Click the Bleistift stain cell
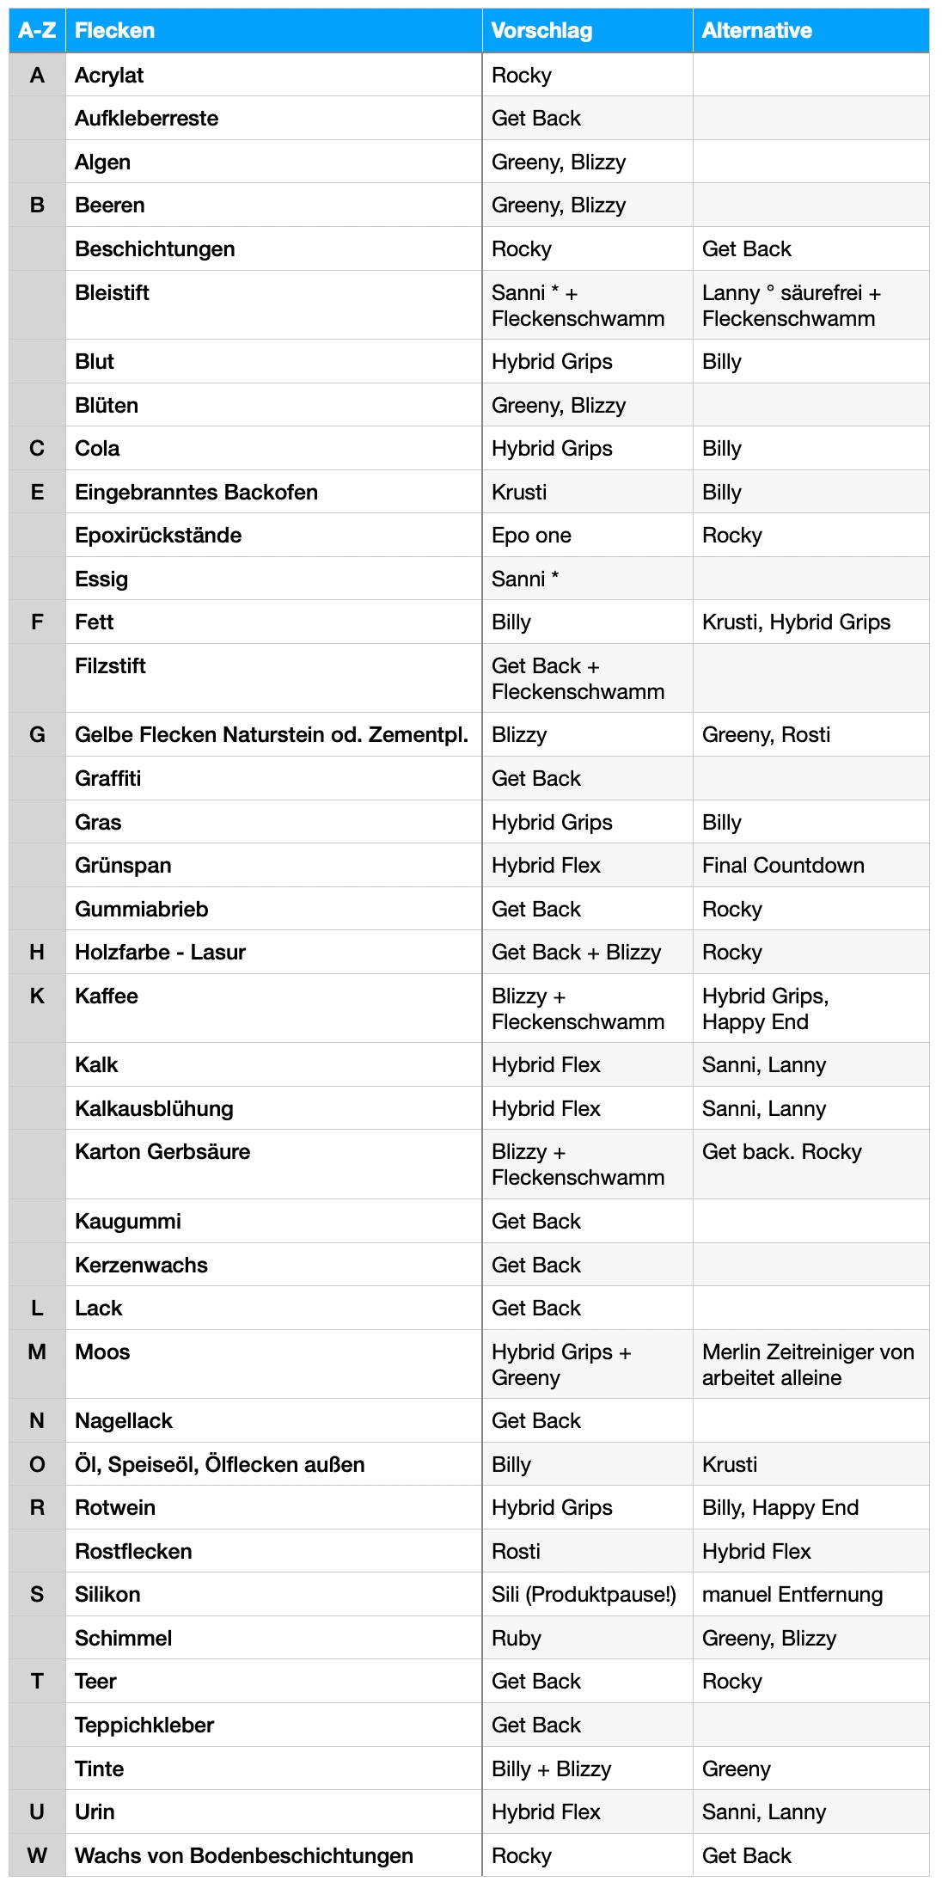The height and width of the screenshot is (1888, 942). point(273,305)
